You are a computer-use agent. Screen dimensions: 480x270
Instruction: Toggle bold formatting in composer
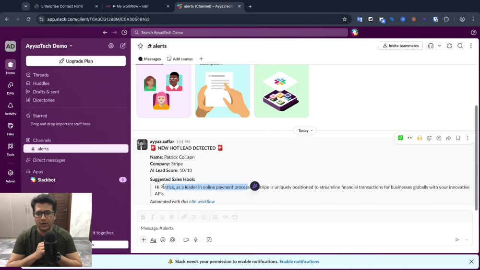pos(143,217)
